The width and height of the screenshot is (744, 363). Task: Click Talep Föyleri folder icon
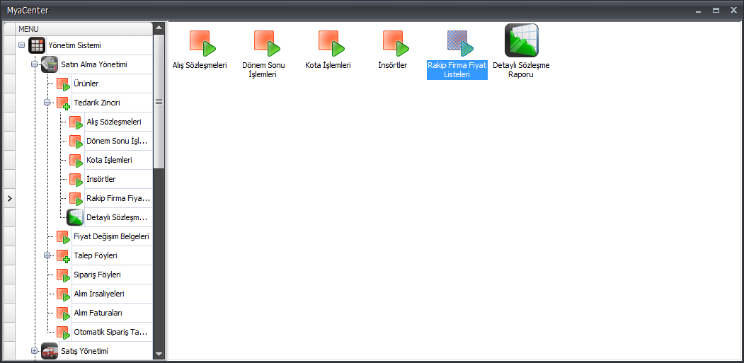(x=63, y=256)
